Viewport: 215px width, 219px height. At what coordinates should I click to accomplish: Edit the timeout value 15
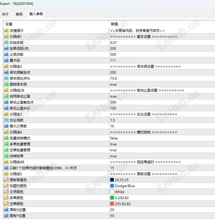(112, 168)
